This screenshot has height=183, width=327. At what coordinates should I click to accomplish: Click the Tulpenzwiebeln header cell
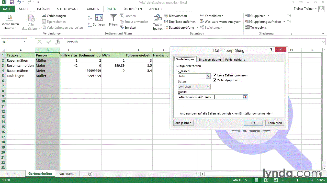[x=139, y=55]
